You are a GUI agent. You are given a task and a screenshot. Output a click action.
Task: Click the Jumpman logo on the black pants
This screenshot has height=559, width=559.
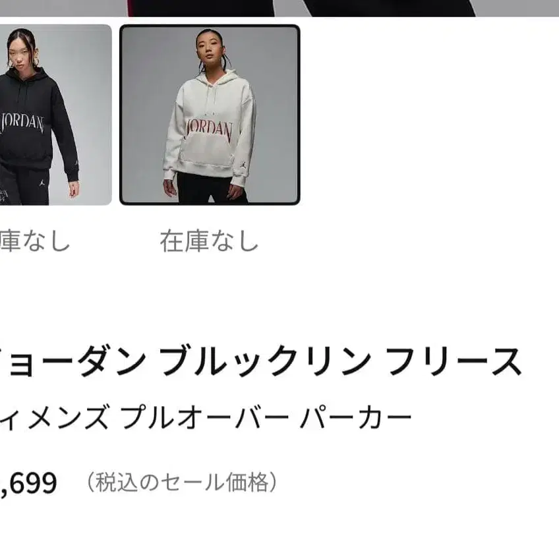coord(42,183)
